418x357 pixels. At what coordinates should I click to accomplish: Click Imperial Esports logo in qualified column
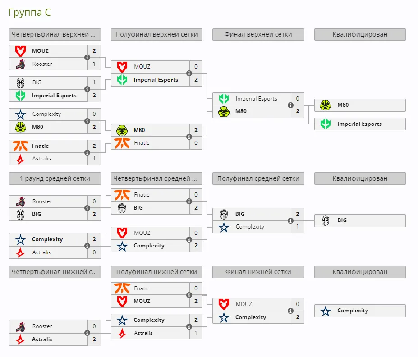pyautogui.click(x=325, y=124)
